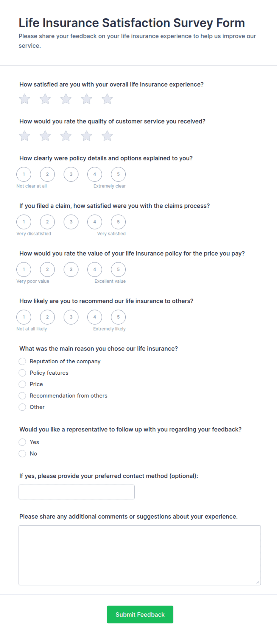Select Price as main reason
The width and height of the screenshot is (277, 638).
[31, 384]
